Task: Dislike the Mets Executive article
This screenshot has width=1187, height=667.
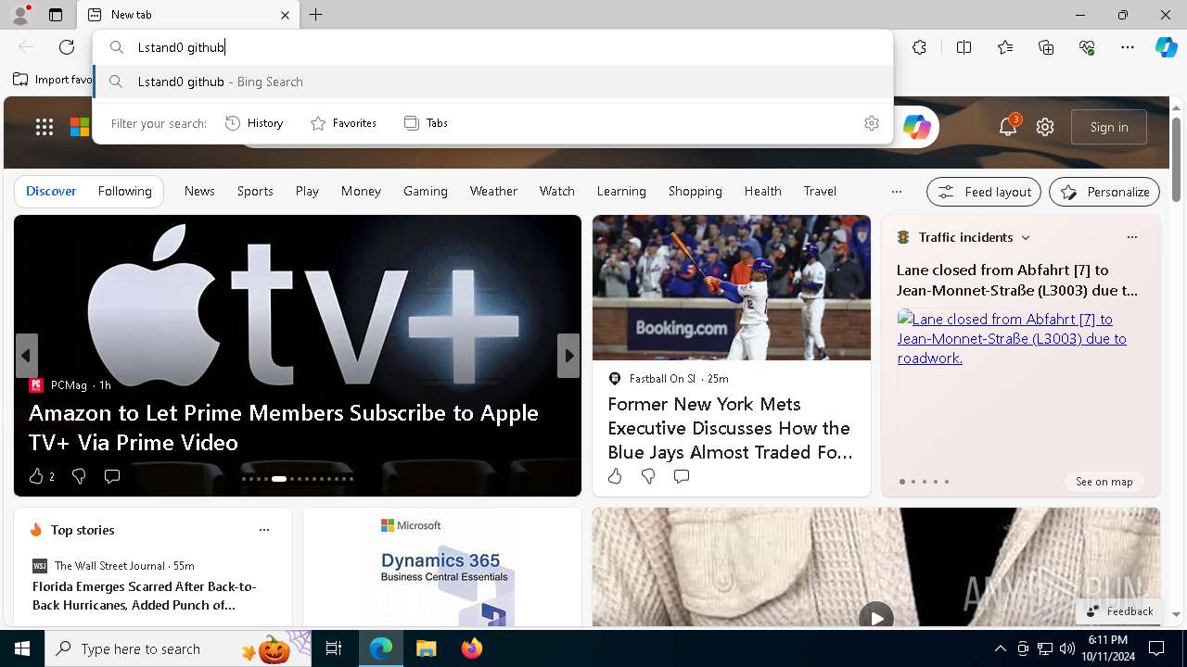Action: tap(648, 476)
